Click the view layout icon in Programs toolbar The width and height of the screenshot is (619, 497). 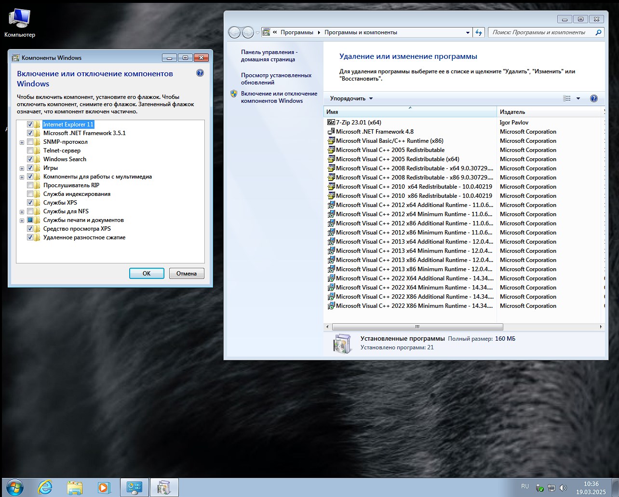pyautogui.click(x=567, y=98)
